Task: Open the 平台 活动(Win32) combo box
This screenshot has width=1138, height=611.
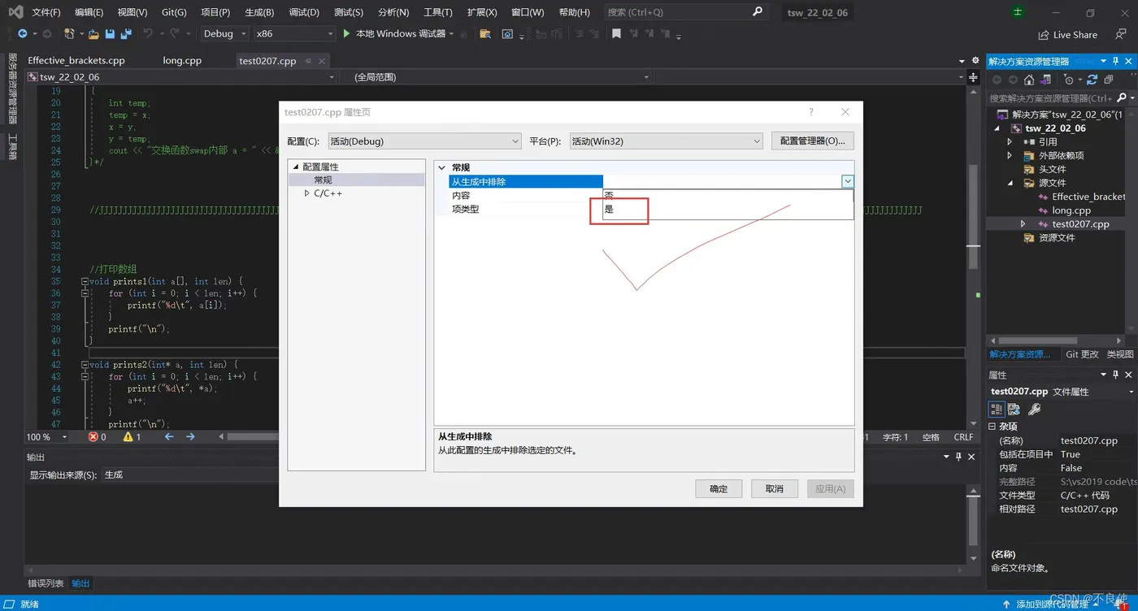Action: tap(666, 141)
